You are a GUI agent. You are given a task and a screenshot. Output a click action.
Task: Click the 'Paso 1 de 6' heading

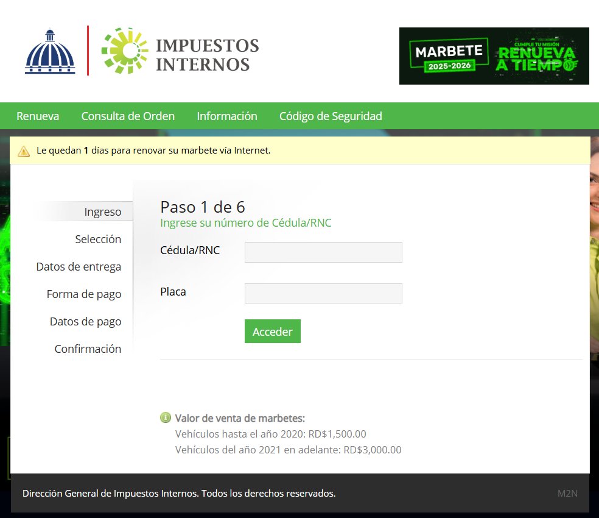click(203, 207)
